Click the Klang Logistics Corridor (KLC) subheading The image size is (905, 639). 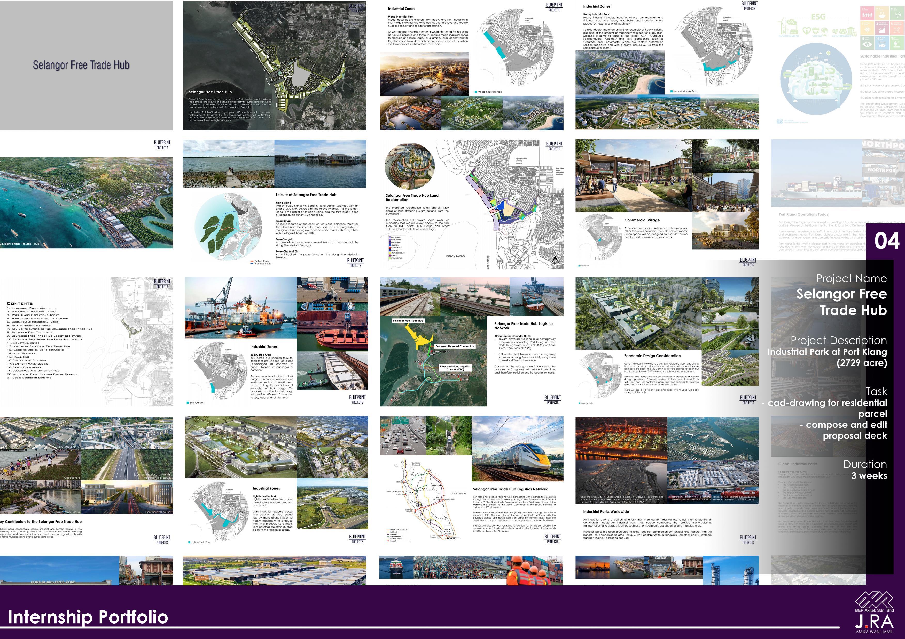[x=512, y=336]
